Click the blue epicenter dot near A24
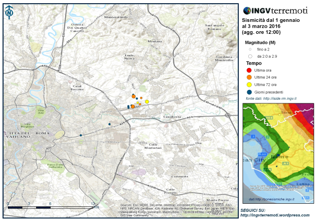This screenshot has height=222, width=315. click(110, 124)
